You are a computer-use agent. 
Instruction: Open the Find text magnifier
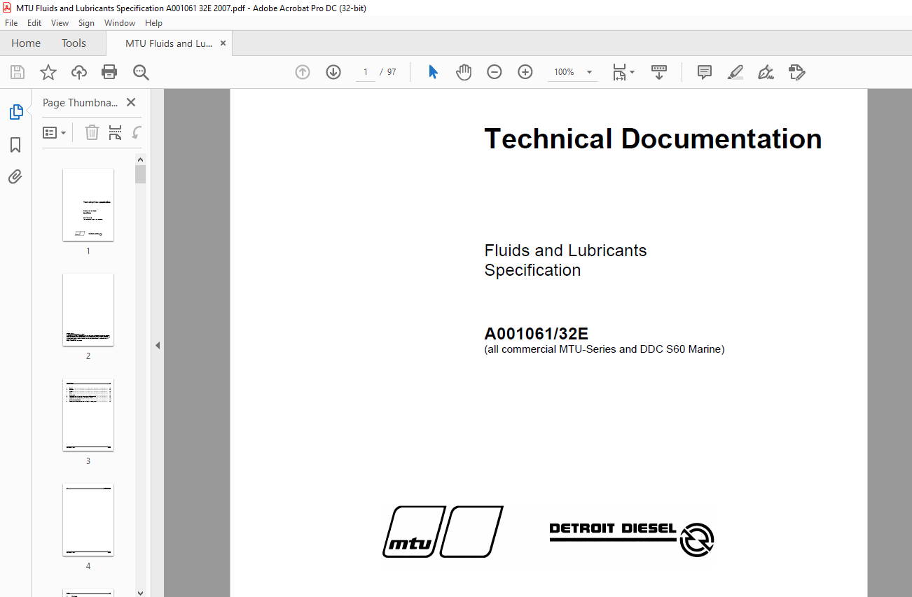tap(141, 72)
